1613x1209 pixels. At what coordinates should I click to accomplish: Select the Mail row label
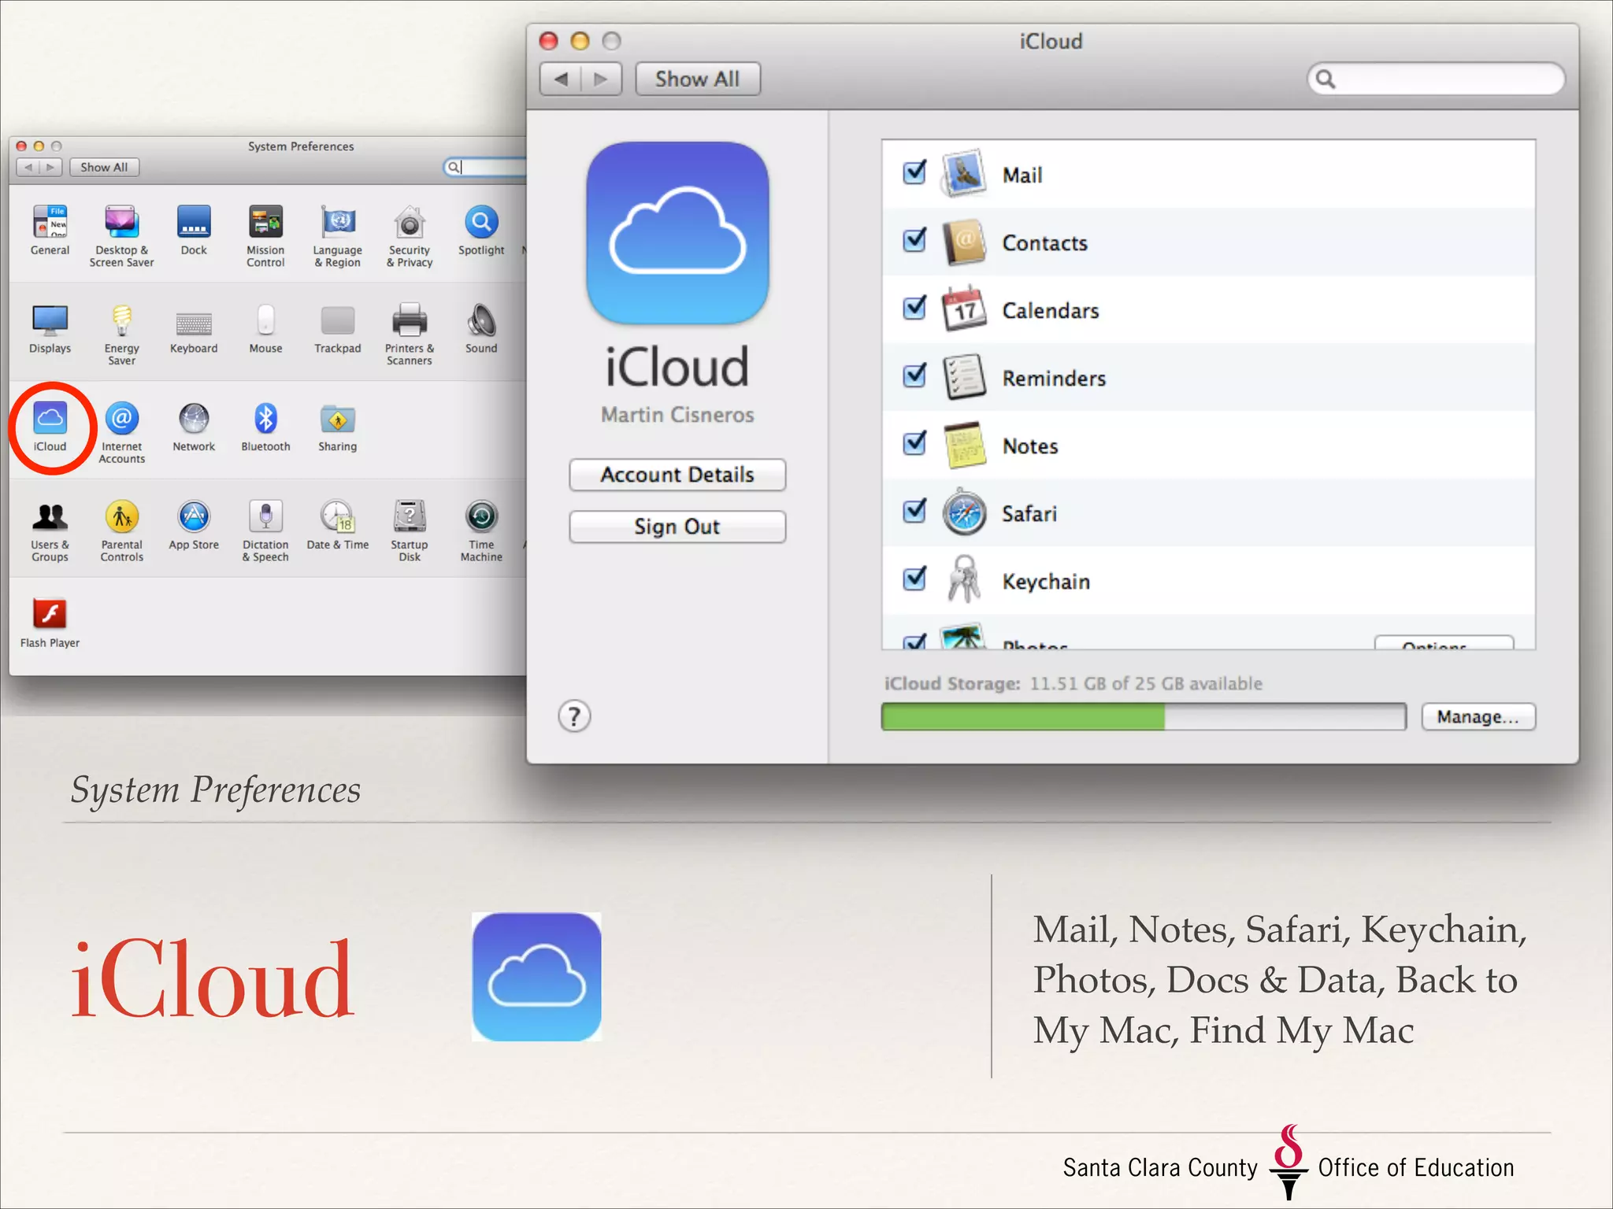pos(1022,175)
